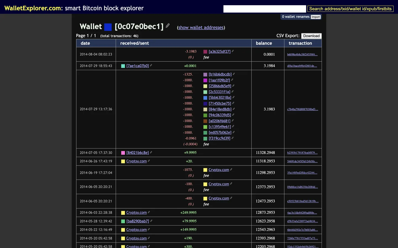Click the pencil icon beside a36325df27
This screenshot has width=398, height=248.
(x=233, y=51)
